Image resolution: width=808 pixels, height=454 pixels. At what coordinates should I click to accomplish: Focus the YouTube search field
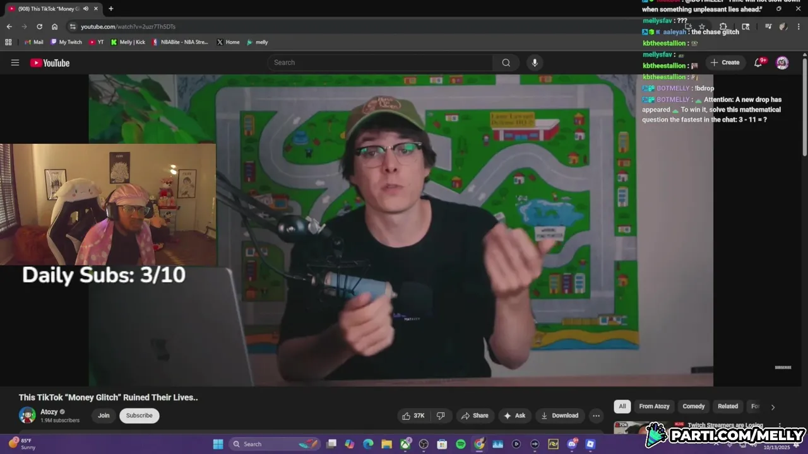click(x=381, y=62)
